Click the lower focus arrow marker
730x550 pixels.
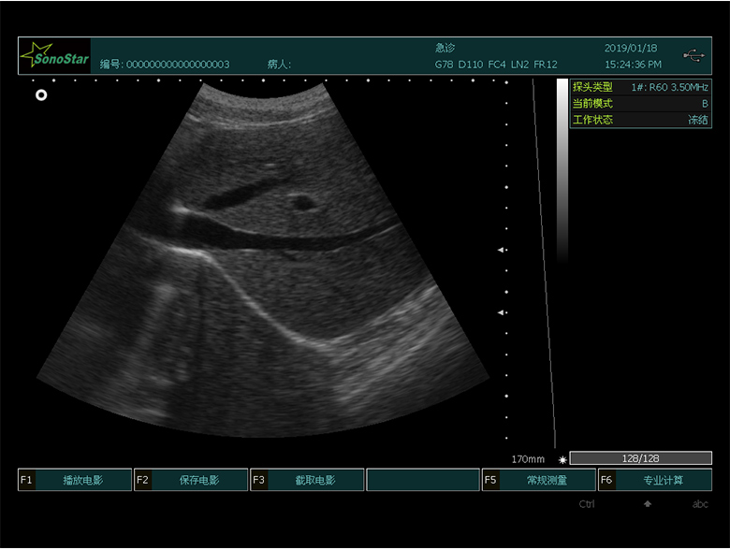pyautogui.click(x=502, y=311)
